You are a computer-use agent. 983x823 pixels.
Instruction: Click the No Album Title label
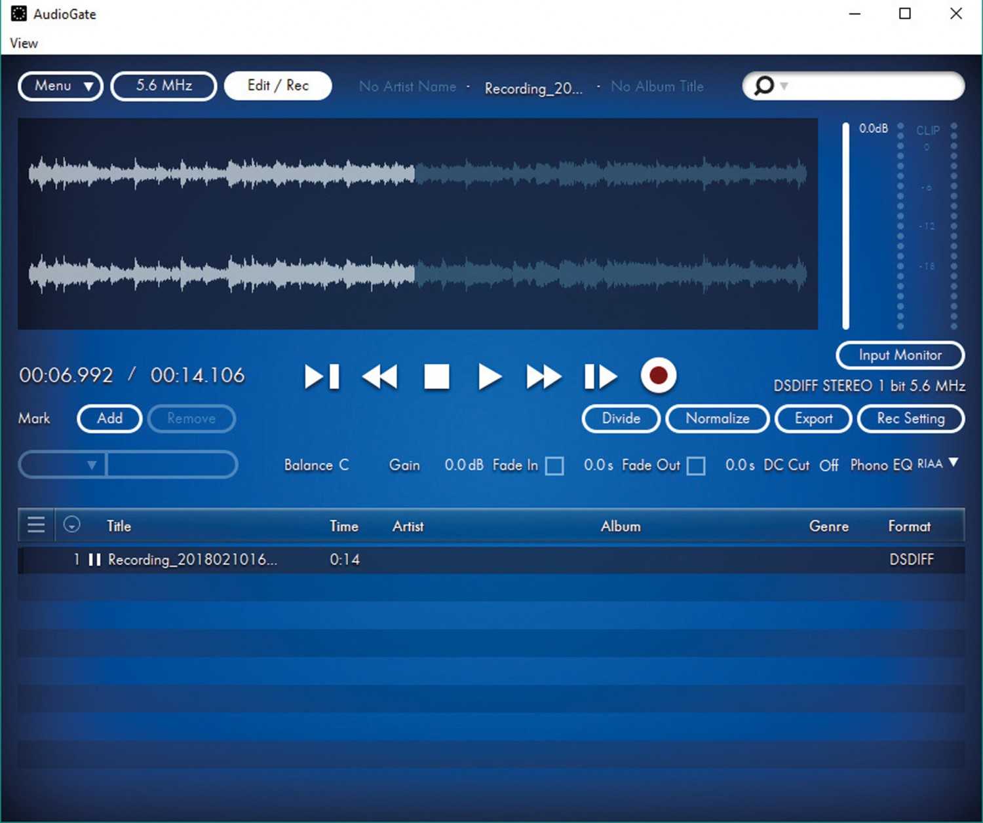[x=657, y=86]
